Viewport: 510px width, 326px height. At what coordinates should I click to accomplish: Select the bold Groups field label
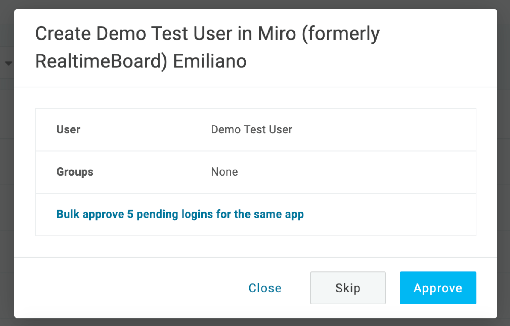click(75, 172)
